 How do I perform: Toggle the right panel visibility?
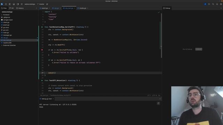click(18, 4)
